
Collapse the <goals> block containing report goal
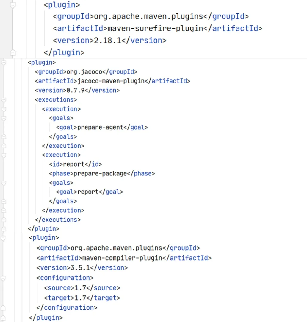point(4,183)
